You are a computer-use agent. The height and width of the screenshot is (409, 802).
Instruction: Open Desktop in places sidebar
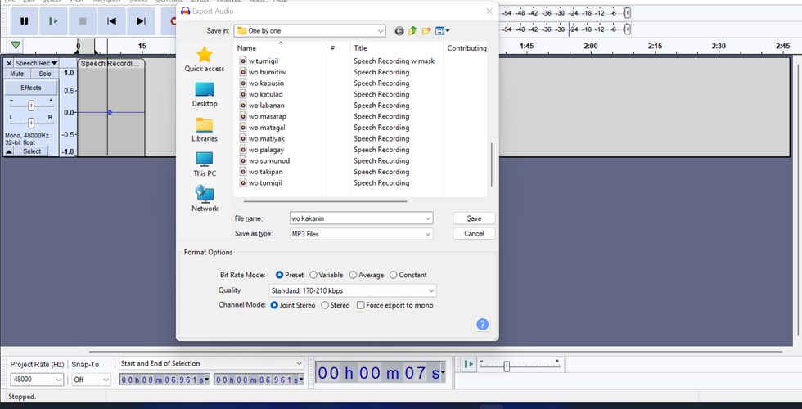pyautogui.click(x=204, y=95)
